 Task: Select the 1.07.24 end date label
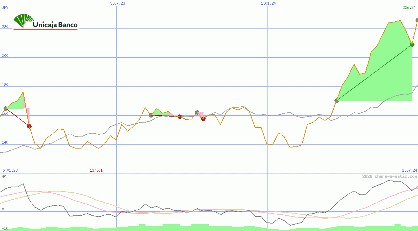[x=409, y=171]
